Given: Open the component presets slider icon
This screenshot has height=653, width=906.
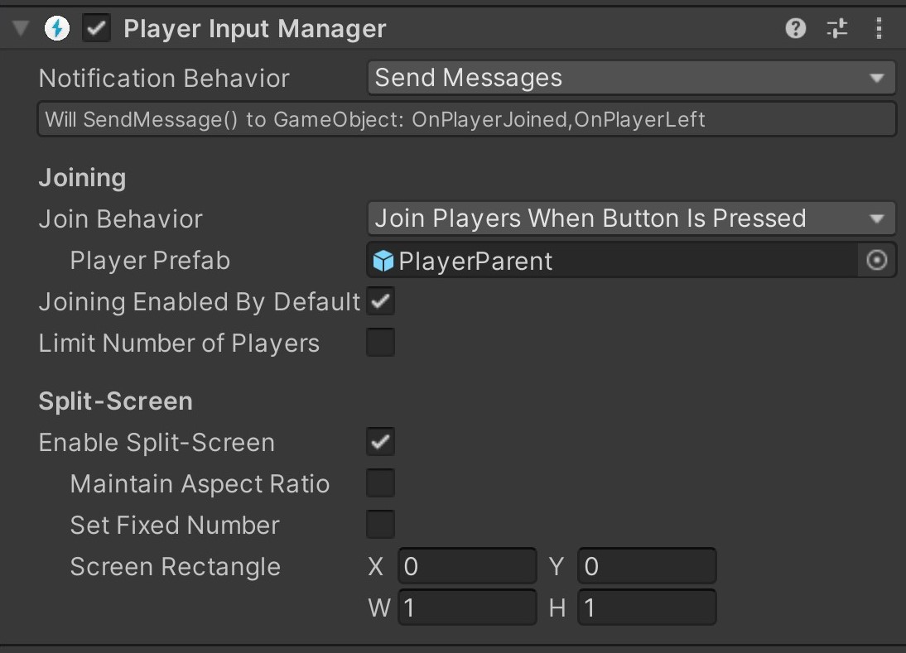Looking at the screenshot, I should point(836,28).
